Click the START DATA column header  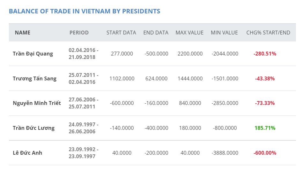click(x=121, y=33)
